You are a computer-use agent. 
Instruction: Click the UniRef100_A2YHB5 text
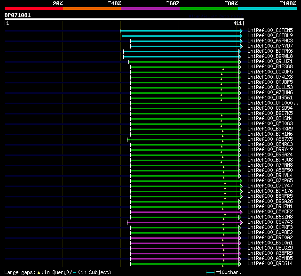pyautogui.click(x=270, y=259)
